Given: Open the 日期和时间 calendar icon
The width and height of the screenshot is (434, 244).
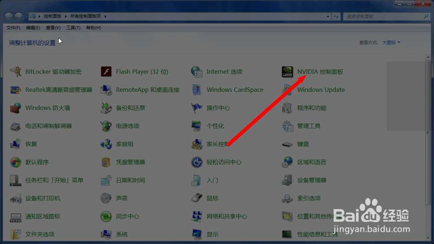Looking at the screenshot, I should [106, 180].
